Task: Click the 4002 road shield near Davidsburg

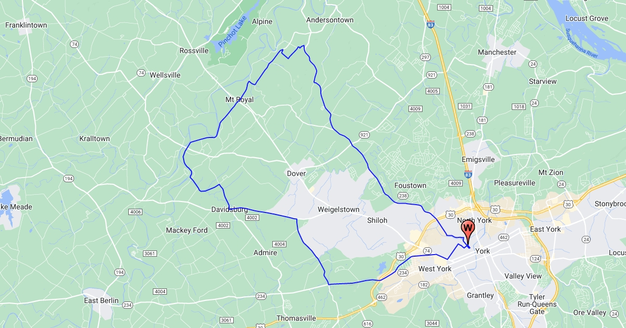Action: [x=252, y=217]
